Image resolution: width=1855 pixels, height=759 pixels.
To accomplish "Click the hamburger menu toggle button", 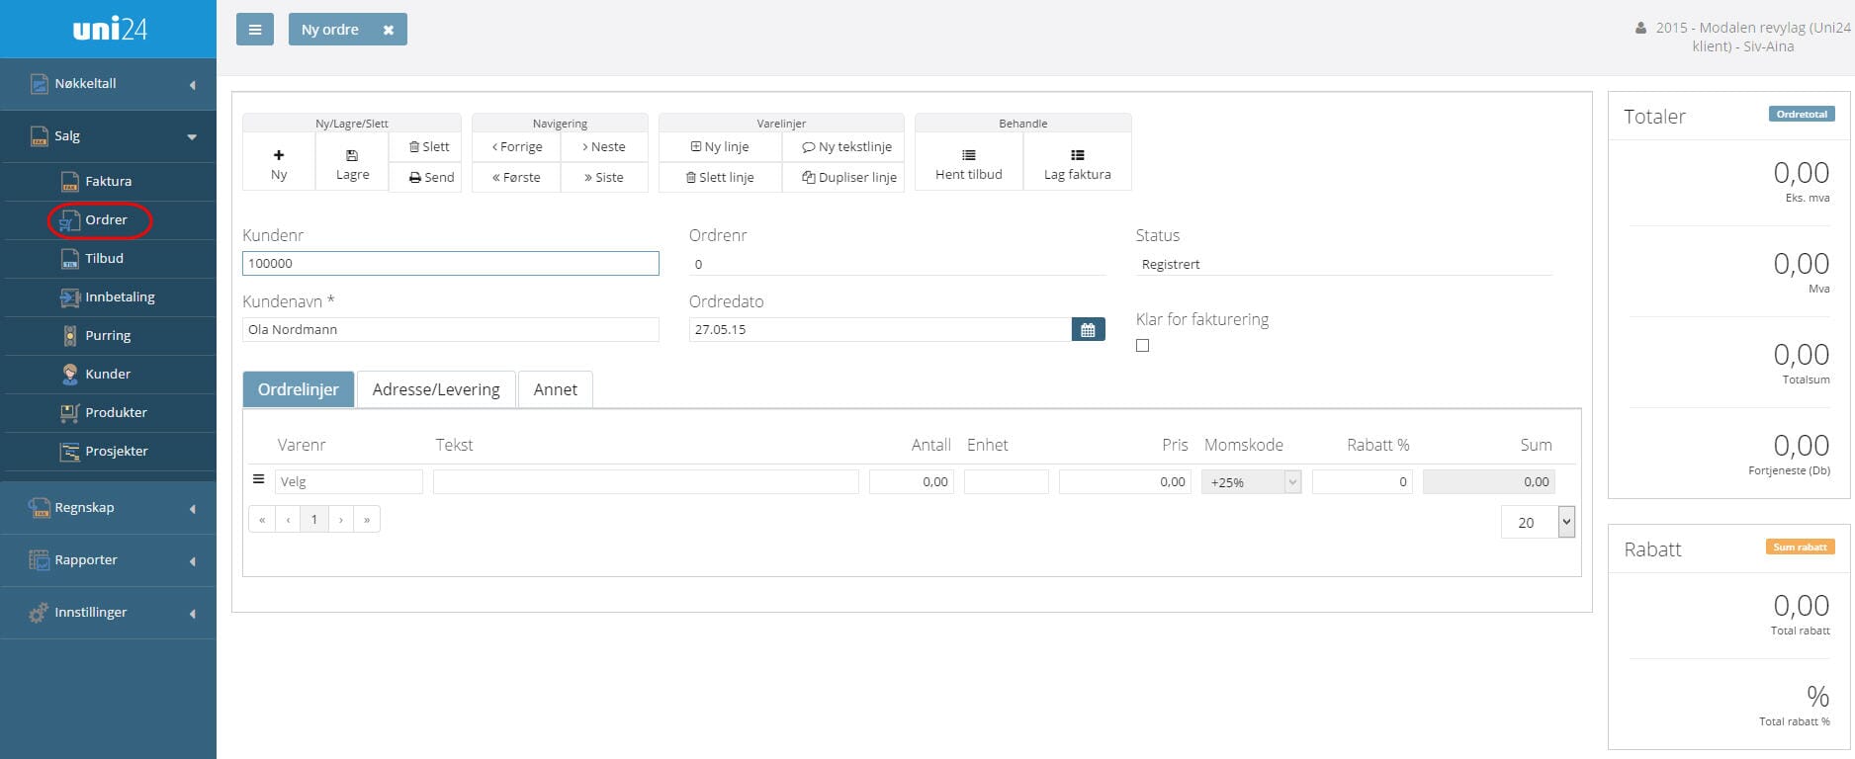I will (254, 30).
